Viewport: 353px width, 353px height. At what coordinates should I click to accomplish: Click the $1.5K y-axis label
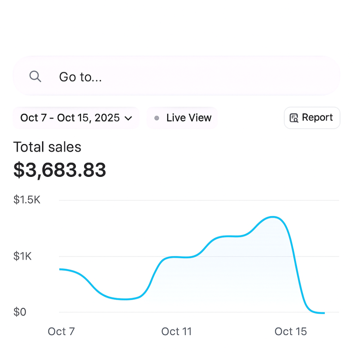(27, 200)
